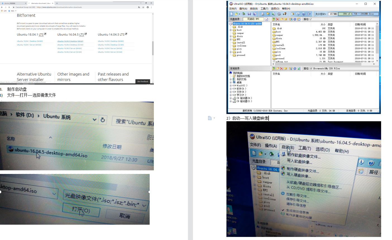Click the green up-arrow icon in 光盘目录 toolbar
This screenshot has height=240, width=392.
point(274,19)
